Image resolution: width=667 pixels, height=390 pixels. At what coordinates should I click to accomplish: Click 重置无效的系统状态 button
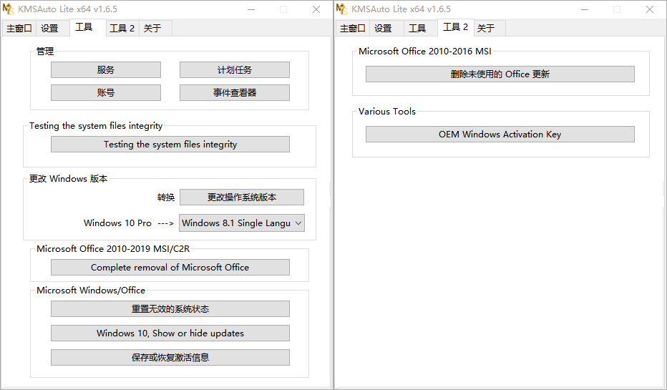tap(170, 308)
